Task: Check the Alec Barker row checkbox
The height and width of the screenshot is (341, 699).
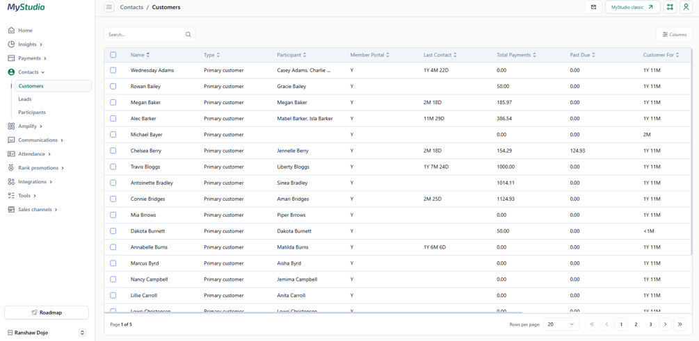Action: pyautogui.click(x=113, y=119)
